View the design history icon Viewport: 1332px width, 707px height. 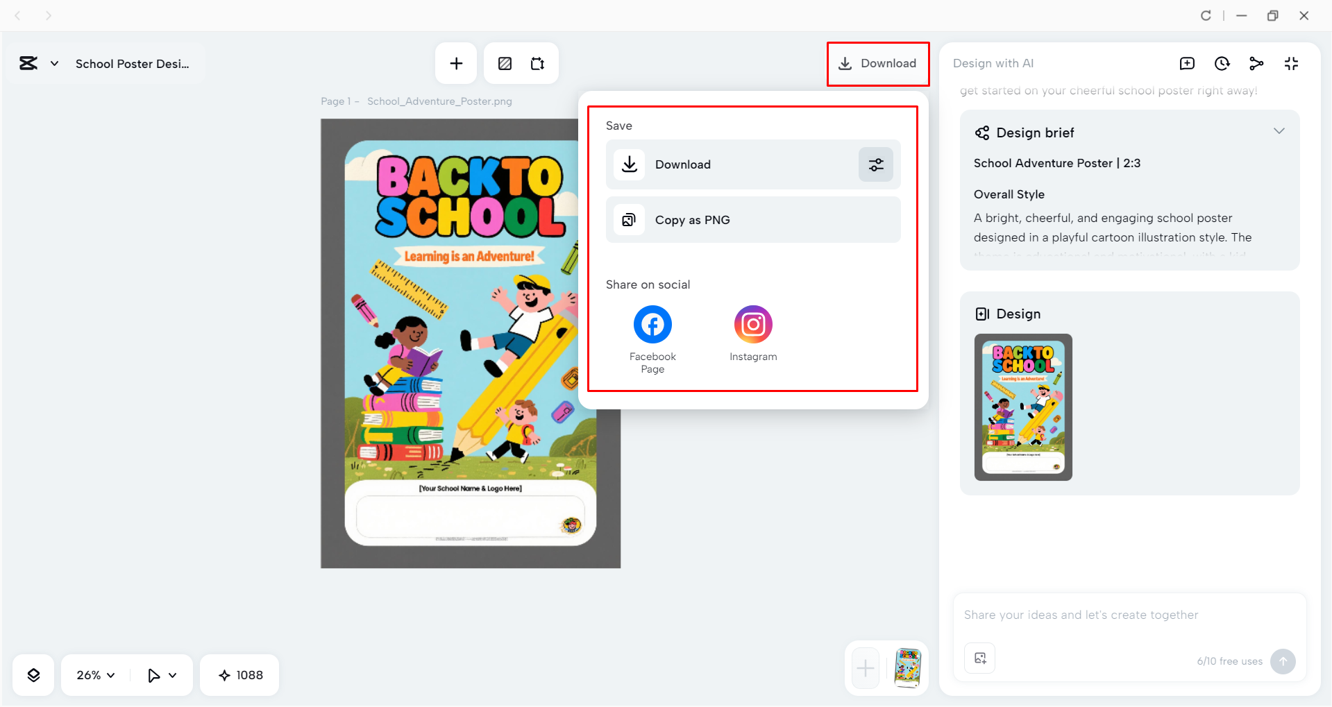point(1222,63)
